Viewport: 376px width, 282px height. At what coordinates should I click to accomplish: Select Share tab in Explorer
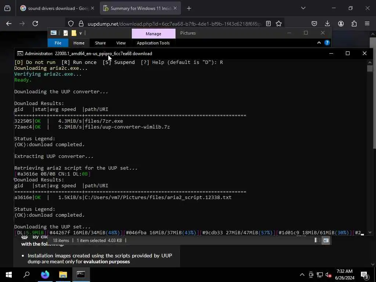coord(100,43)
